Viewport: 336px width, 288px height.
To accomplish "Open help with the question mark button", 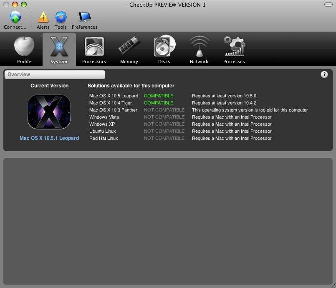I will 324,74.
